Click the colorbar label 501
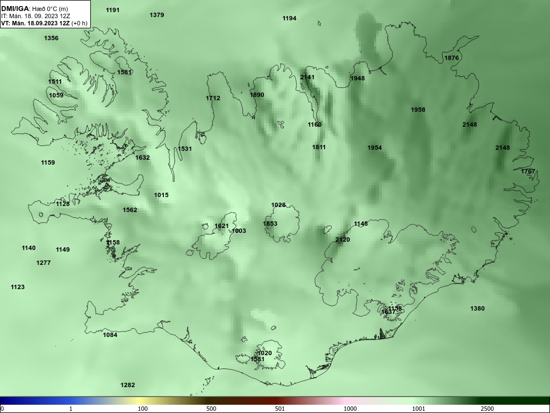550x413 pixels. coord(279,409)
